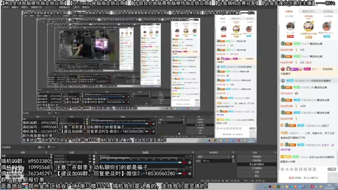This screenshot has width=338, height=190.
Task: Open second mixer channel gear settings
Action: (x=190, y=174)
